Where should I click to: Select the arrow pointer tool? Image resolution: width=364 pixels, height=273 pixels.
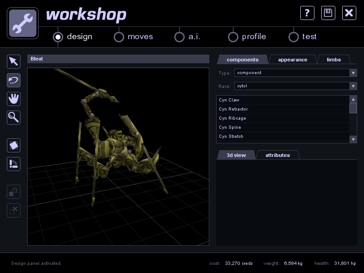tap(14, 61)
